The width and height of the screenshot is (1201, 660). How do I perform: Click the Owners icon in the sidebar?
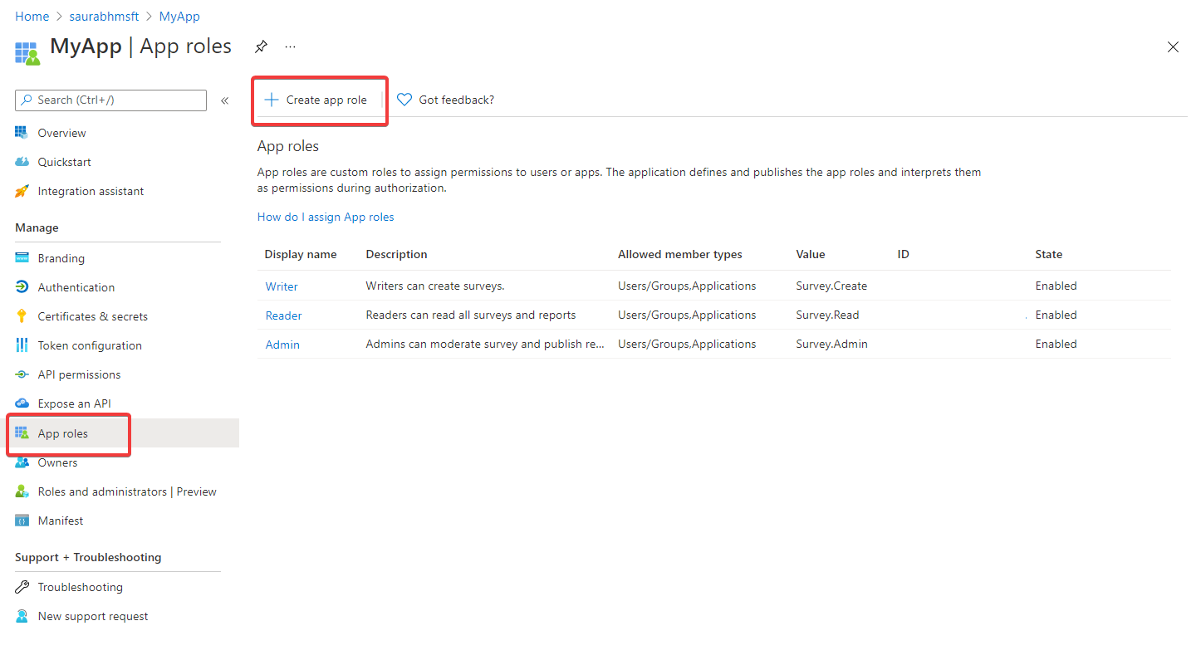pos(22,462)
